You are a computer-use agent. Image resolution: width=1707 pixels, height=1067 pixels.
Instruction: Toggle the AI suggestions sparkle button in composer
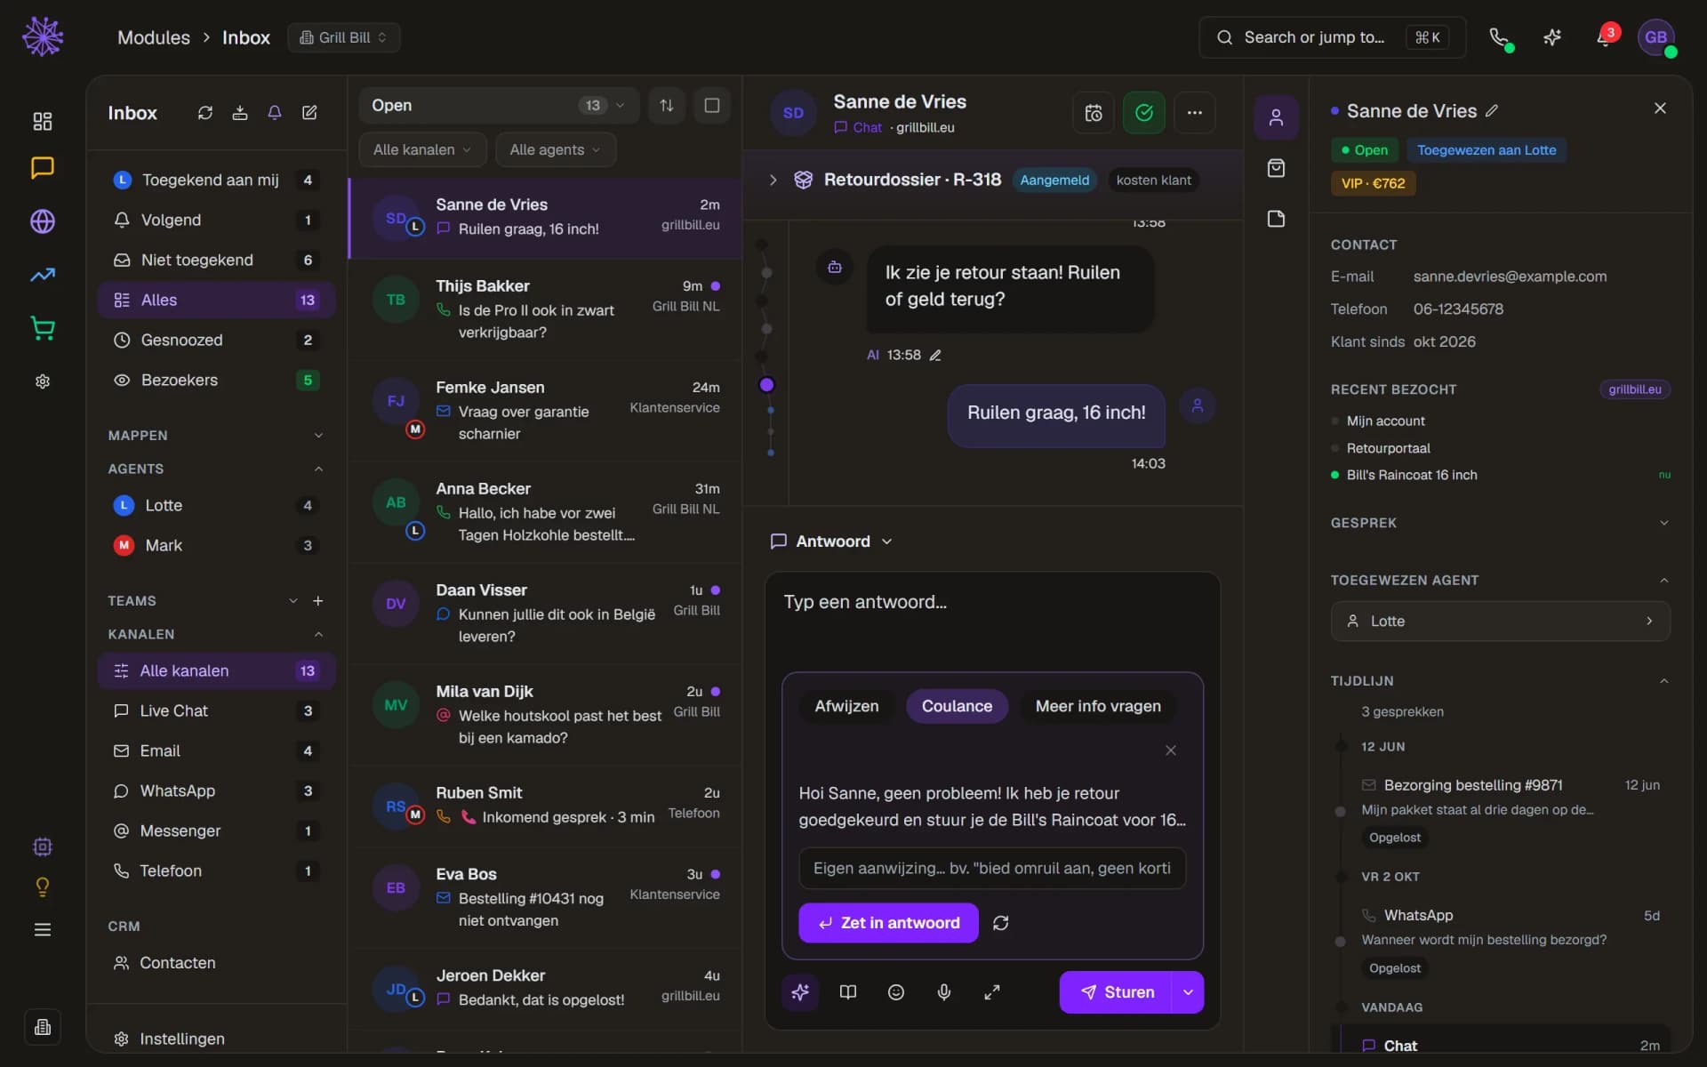click(800, 992)
